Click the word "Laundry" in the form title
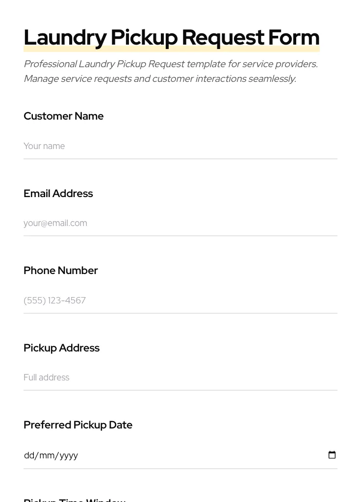The width and height of the screenshot is (361, 502). pyautogui.click(x=65, y=38)
